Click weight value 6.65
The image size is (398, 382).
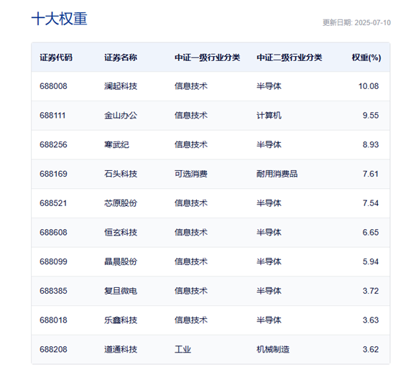tap(371, 233)
